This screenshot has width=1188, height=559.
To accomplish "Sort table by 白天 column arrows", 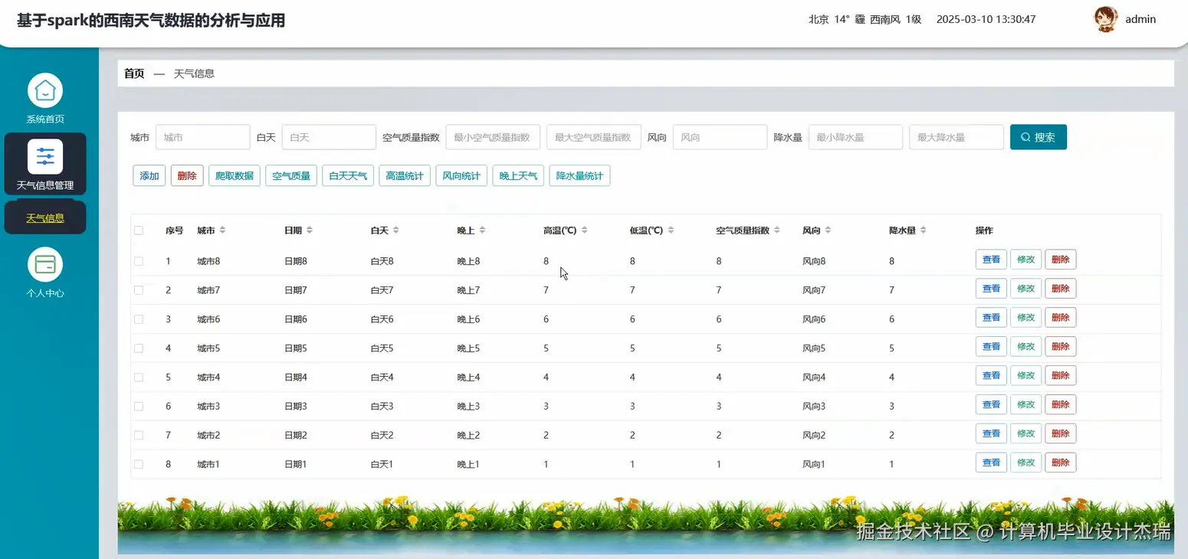I will coord(395,230).
